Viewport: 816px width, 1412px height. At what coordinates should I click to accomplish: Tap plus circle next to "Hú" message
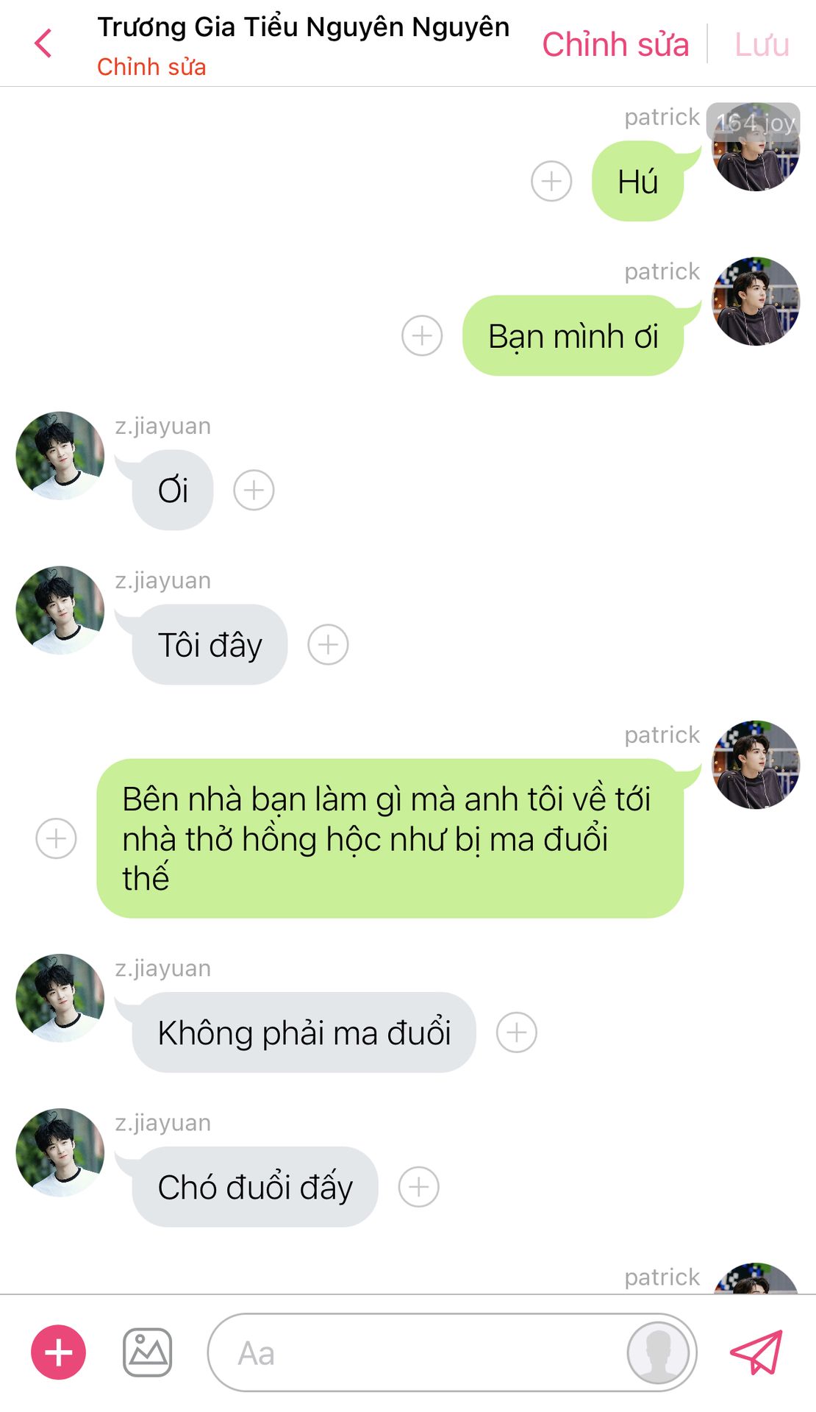[x=551, y=181]
